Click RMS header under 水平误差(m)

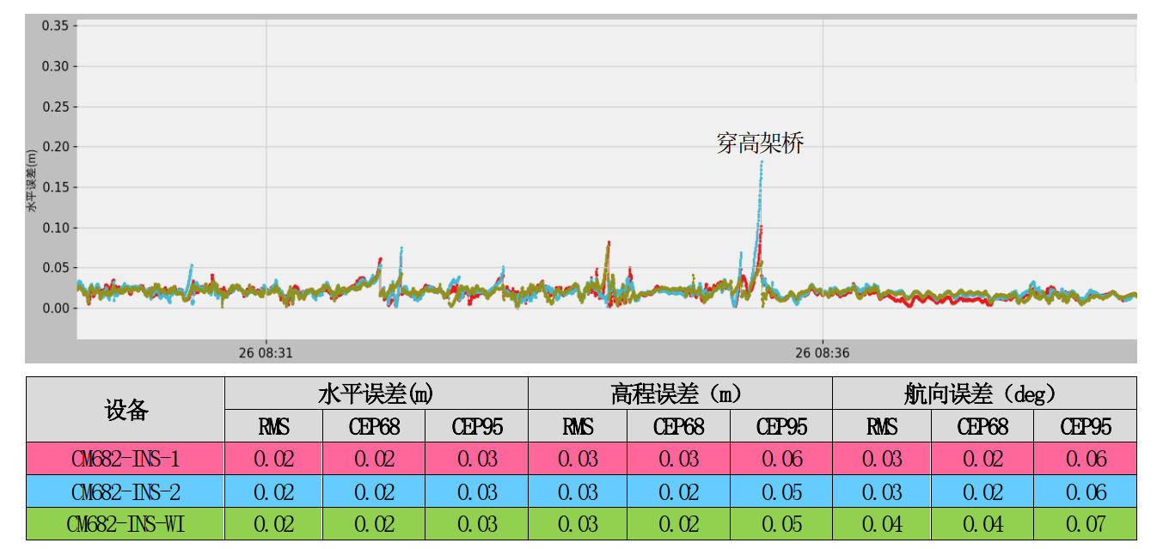tap(273, 426)
